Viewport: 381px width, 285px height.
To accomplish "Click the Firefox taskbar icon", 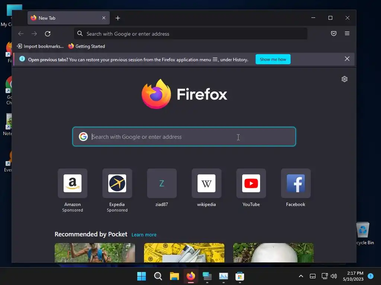I will pyautogui.click(x=191, y=276).
